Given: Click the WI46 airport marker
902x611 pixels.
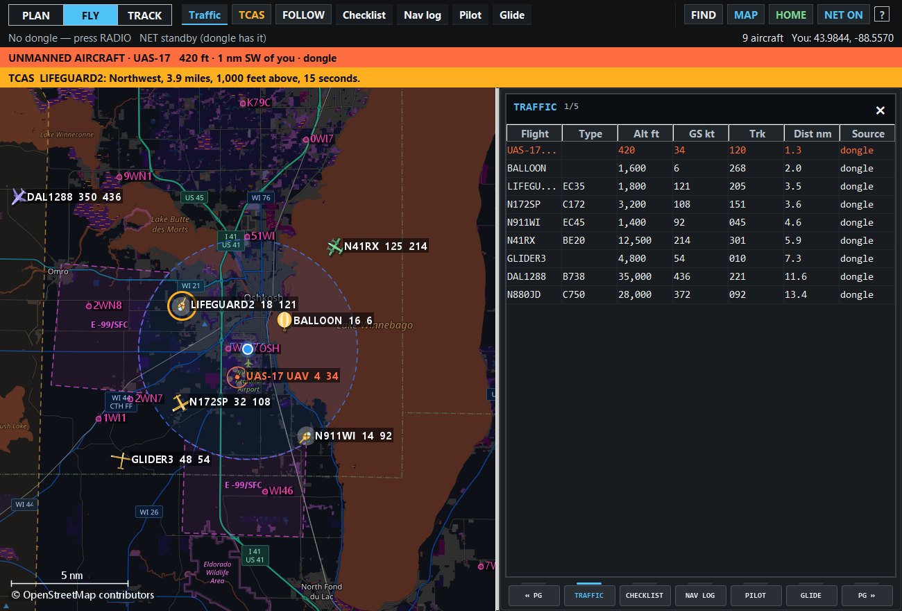Looking at the screenshot, I should [x=265, y=491].
